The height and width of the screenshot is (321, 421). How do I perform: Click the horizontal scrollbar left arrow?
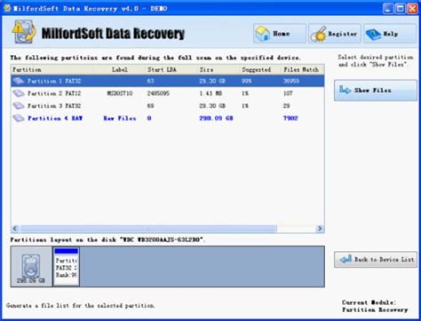coord(15,229)
